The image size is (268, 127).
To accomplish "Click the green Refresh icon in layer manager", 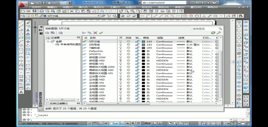I will click(x=213, y=33).
